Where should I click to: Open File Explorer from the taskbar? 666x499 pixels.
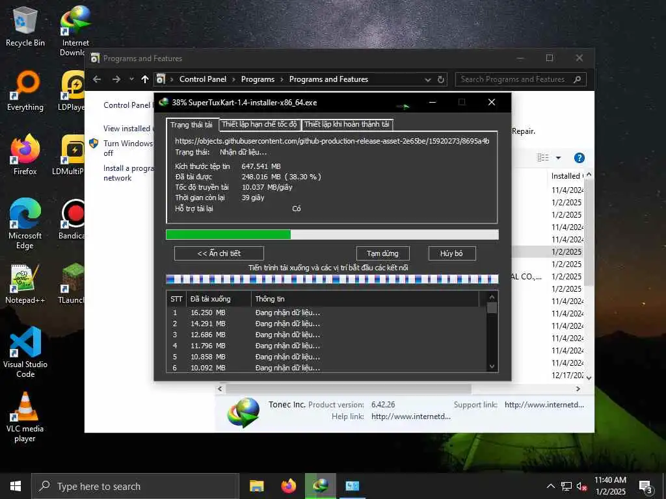point(256,486)
